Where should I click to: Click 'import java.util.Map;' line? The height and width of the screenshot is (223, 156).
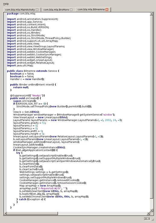point(20,65)
